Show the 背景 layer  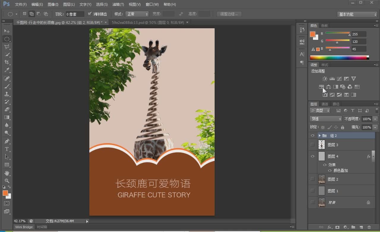tap(312, 202)
